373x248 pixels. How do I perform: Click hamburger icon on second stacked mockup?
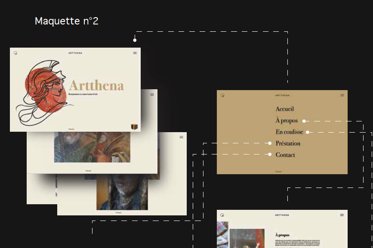[152, 95]
